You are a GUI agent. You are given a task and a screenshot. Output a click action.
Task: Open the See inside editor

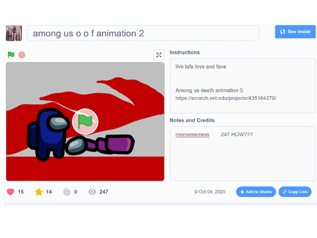click(295, 32)
